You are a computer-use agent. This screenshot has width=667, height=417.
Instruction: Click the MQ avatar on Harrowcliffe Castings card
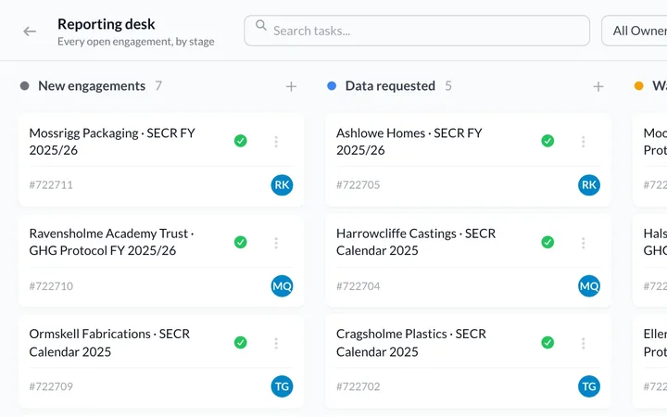click(x=589, y=286)
